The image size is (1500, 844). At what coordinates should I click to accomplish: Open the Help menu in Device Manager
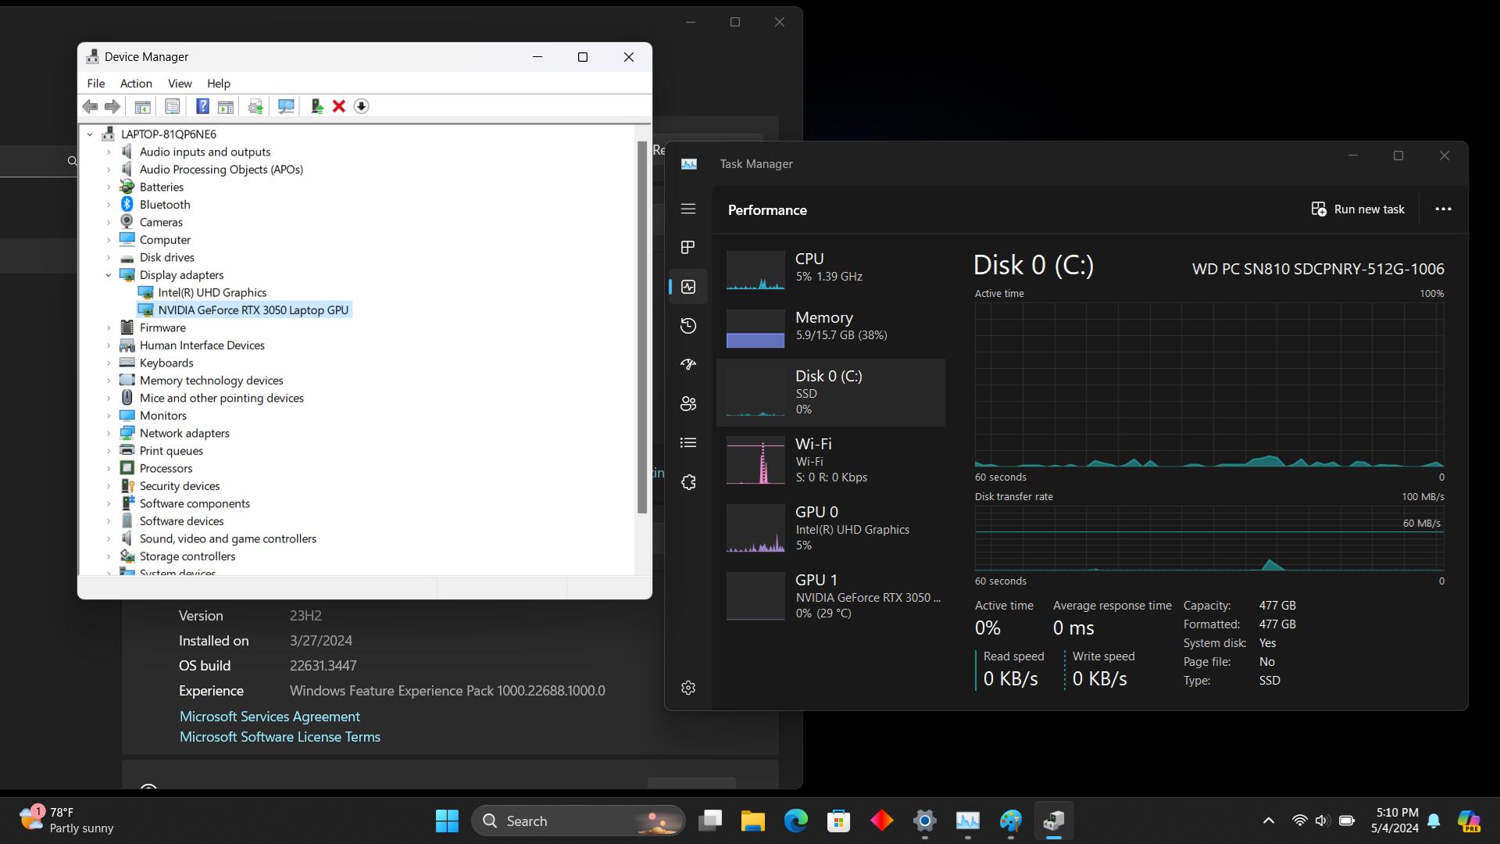point(219,84)
